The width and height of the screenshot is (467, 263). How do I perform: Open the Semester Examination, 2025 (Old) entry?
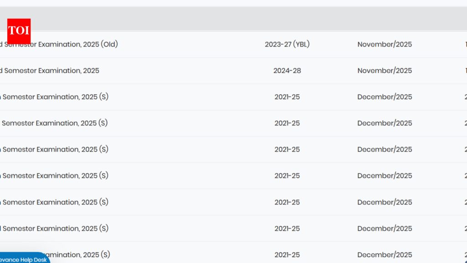coord(59,44)
